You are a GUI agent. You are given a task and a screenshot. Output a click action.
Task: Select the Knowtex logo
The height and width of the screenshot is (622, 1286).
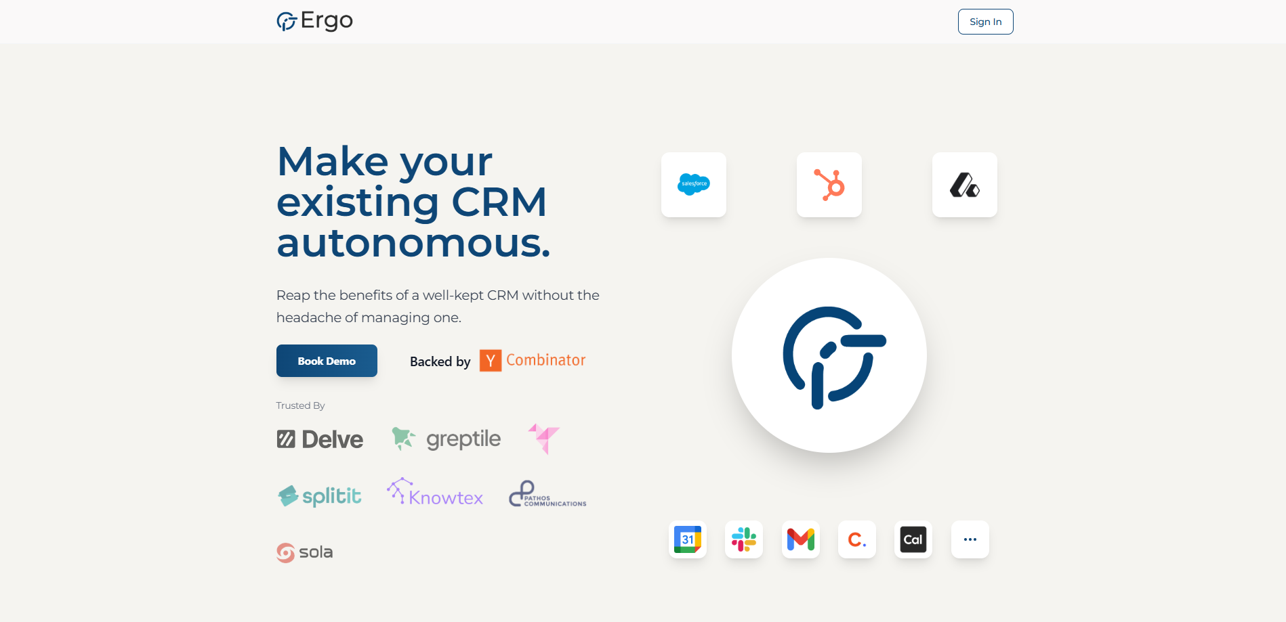pos(434,493)
